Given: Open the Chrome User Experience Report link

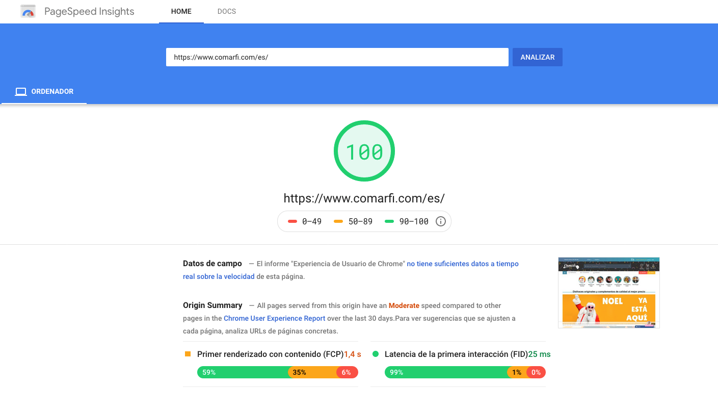Looking at the screenshot, I should pyautogui.click(x=275, y=318).
